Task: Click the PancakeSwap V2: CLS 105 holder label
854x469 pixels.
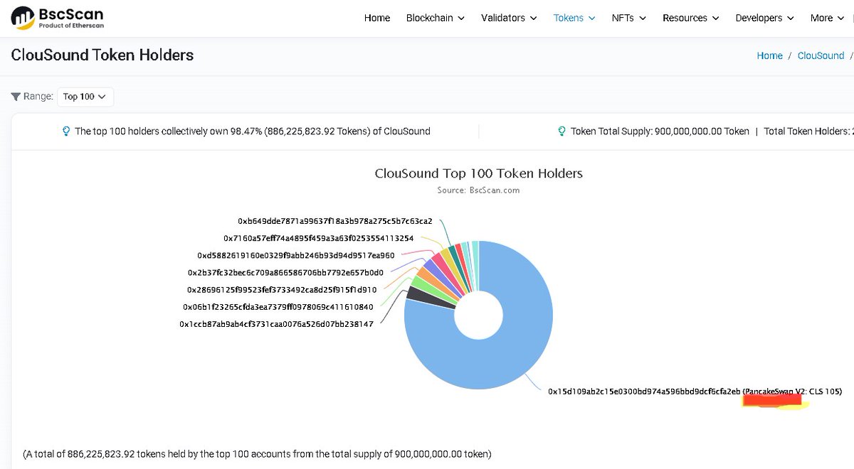Action: coord(695,391)
